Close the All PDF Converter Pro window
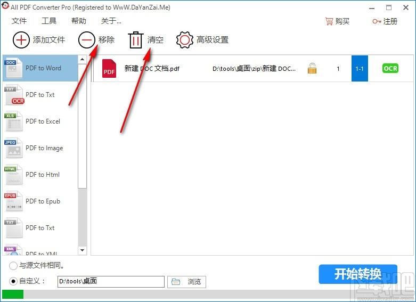Screen dimensions: 416x302 point(406,7)
